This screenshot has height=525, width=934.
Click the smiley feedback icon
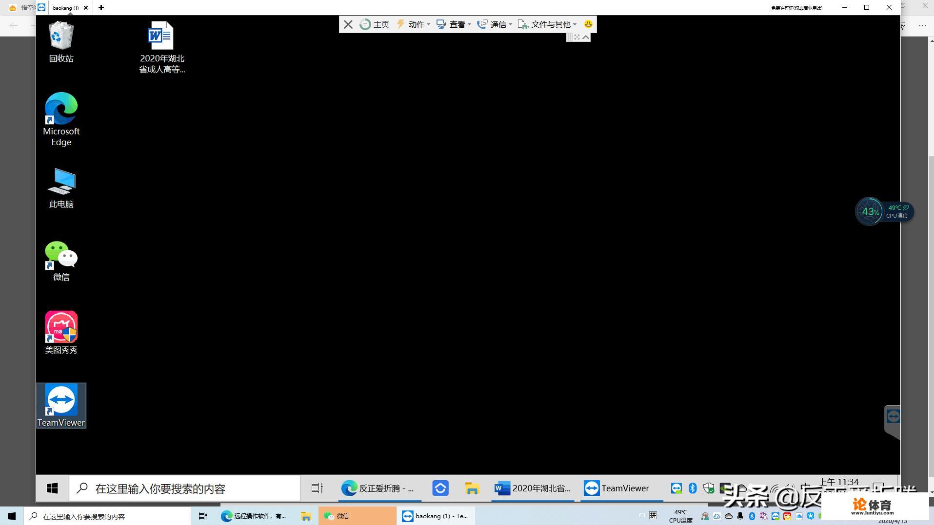point(588,24)
